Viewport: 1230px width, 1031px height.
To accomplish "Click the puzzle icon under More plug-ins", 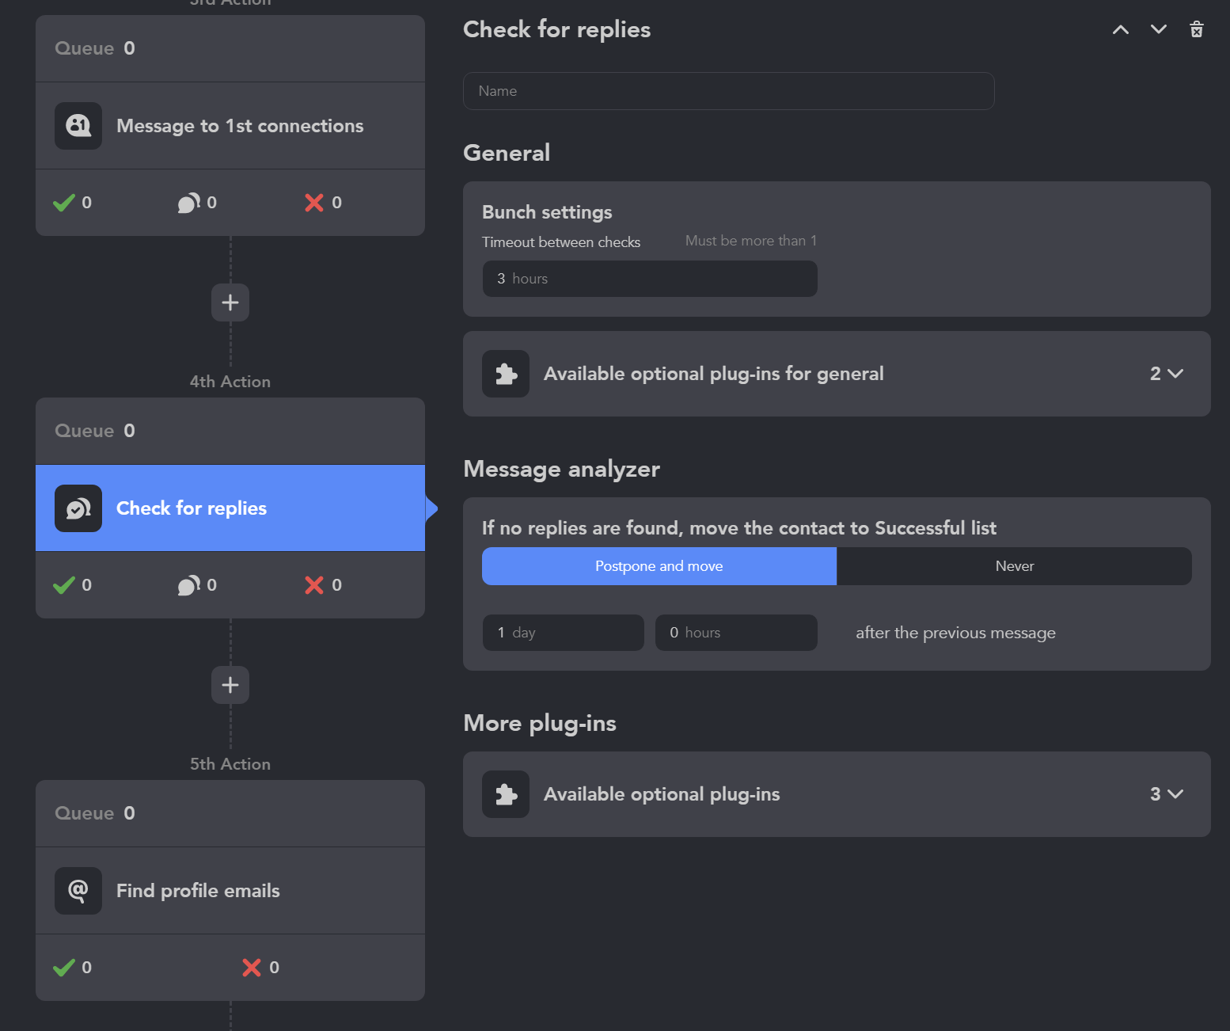I will click(x=506, y=794).
